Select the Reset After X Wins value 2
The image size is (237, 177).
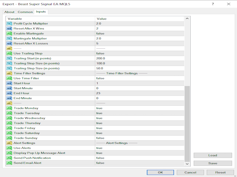click(97, 28)
